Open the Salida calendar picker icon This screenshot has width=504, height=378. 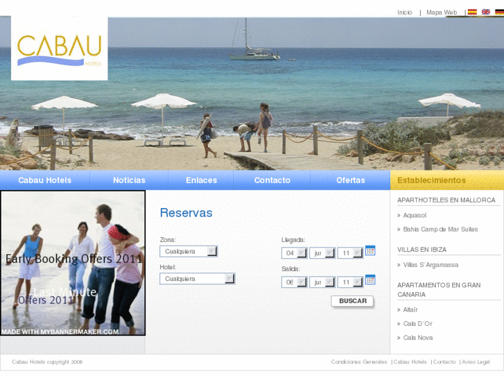[370, 280]
